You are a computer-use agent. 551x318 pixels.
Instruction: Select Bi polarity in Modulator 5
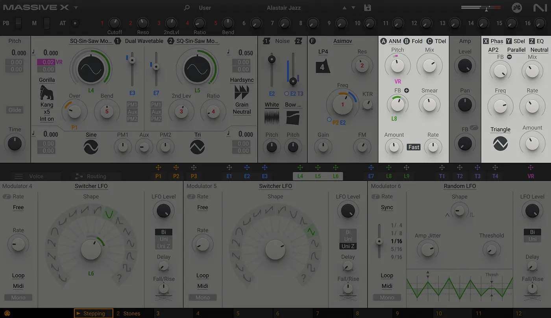(348, 232)
